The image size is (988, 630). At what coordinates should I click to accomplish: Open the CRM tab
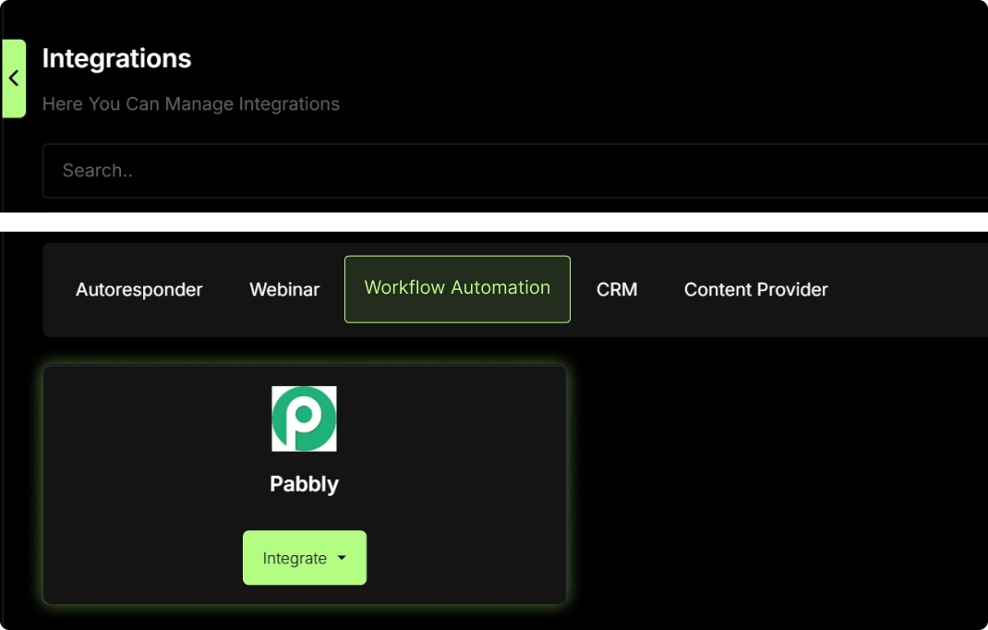(617, 289)
